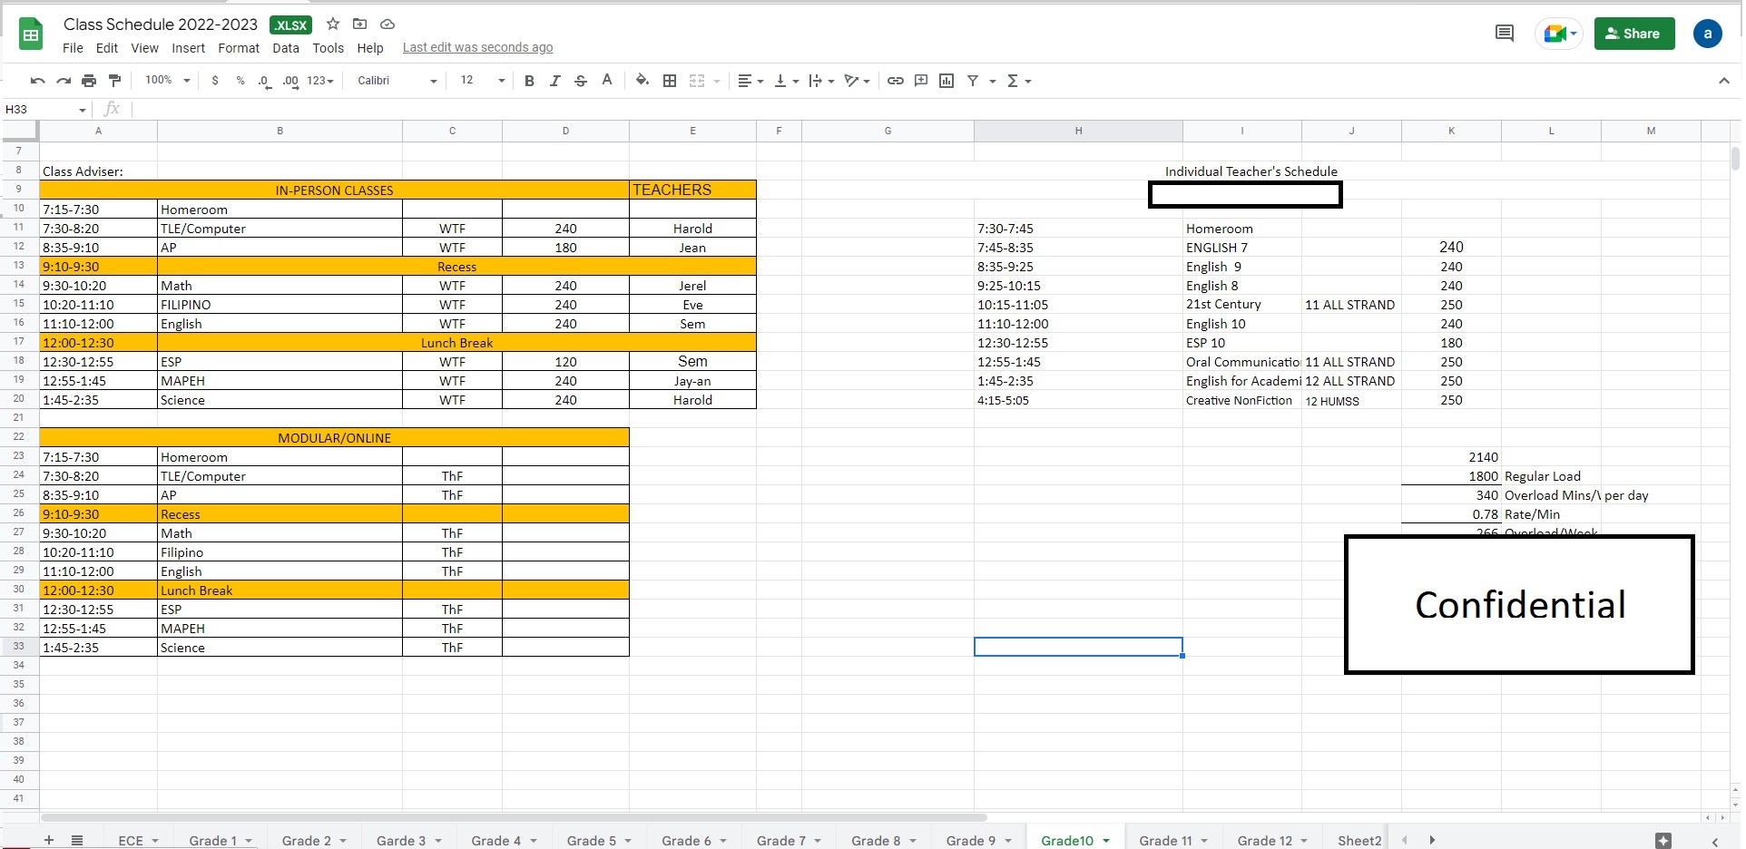Switch to the Sheet2 tab
This screenshot has width=1746, height=849.
[1359, 841]
